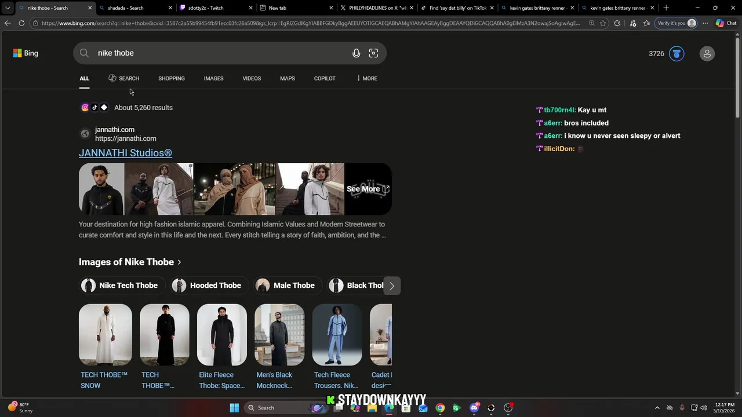742x417 pixels.
Task: Select the SHOPPING filter tab
Action: click(x=172, y=79)
